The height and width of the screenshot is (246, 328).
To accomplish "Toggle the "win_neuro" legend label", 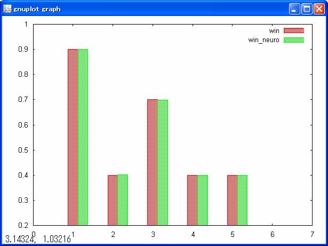I will (x=264, y=39).
